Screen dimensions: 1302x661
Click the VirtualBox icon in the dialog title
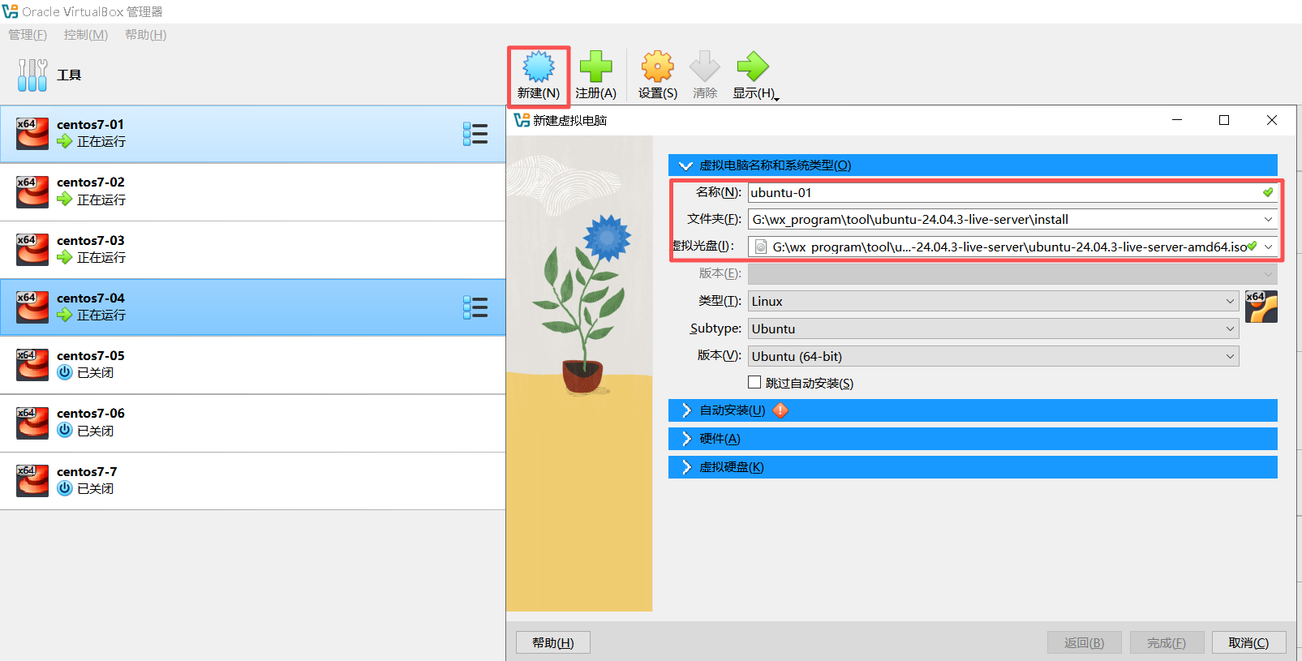point(522,120)
